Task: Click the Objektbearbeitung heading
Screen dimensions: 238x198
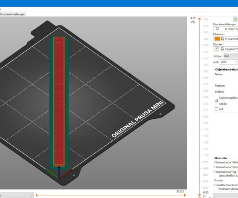Action: tap(226, 70)
